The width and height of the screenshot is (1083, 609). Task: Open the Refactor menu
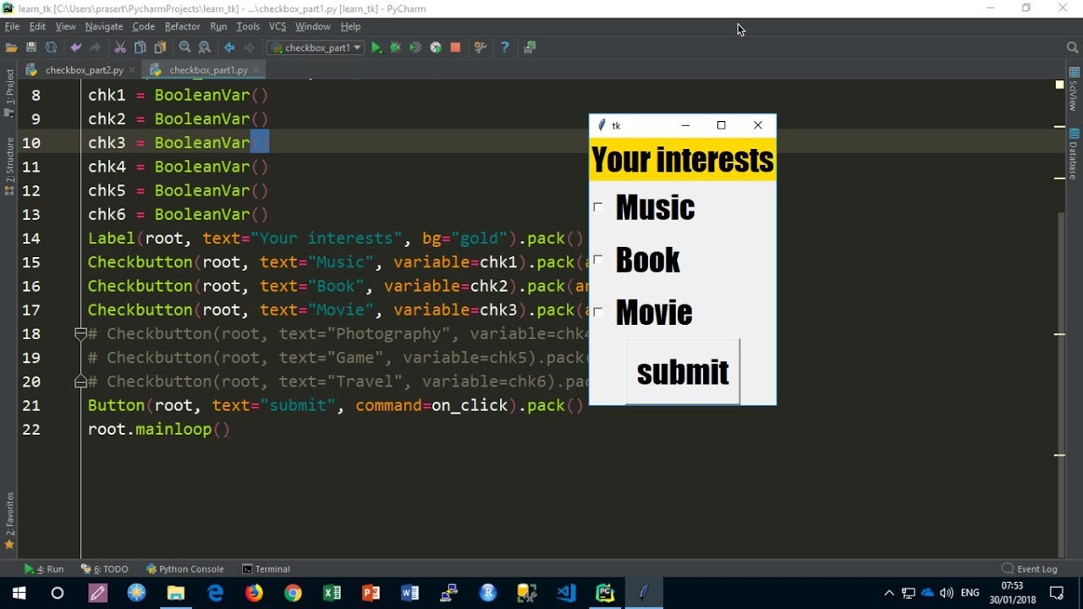pyautogui.click(x=182, y=26)
